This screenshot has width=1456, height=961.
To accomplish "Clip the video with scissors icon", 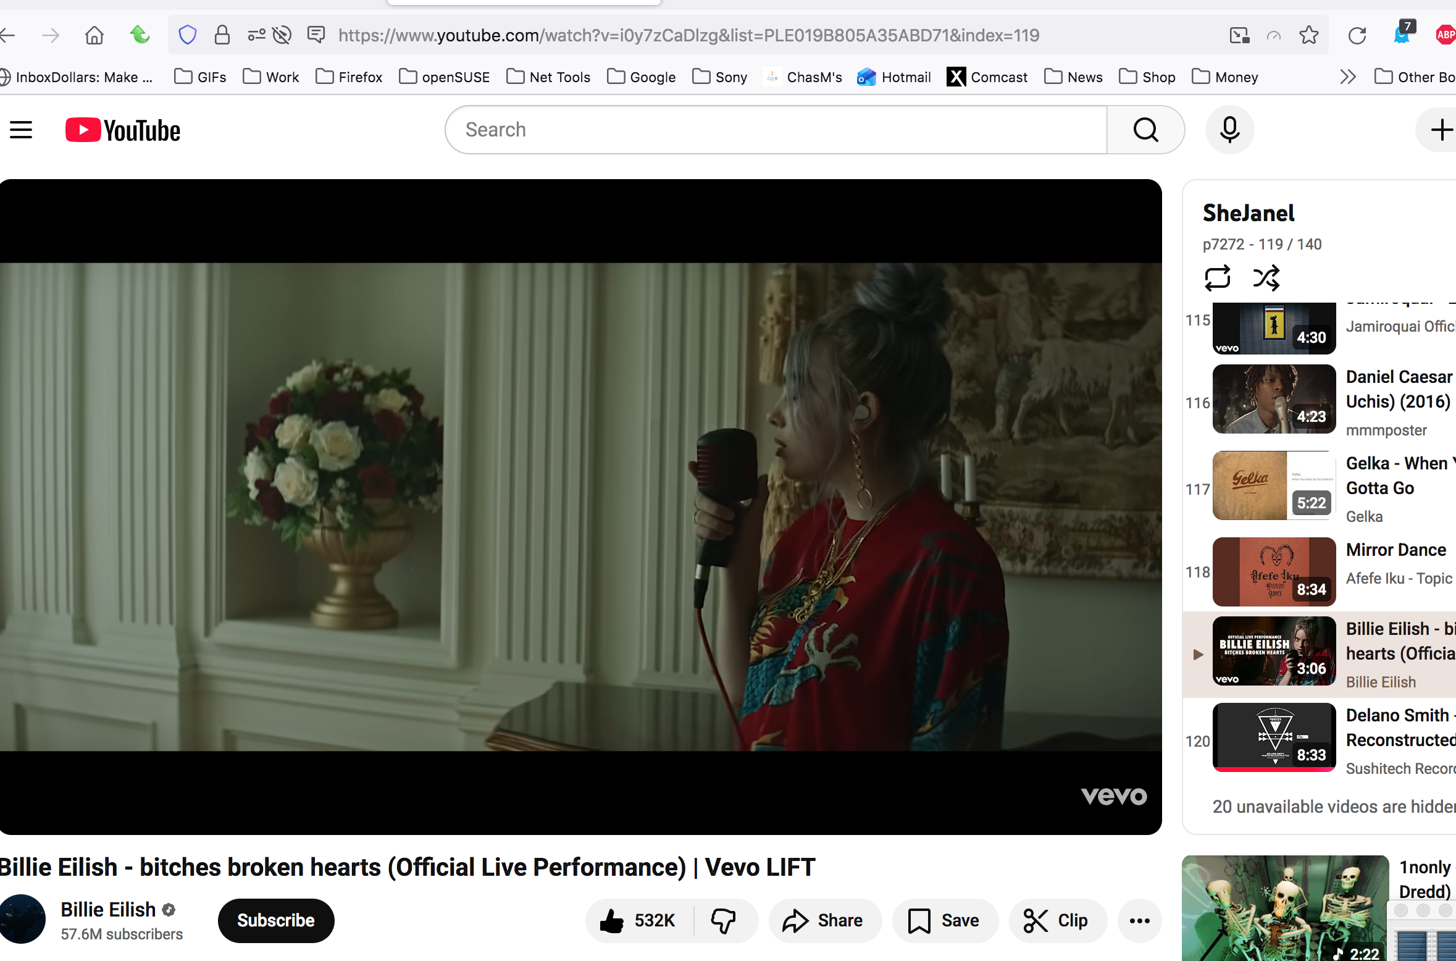I will click(x=1056, y=920).
